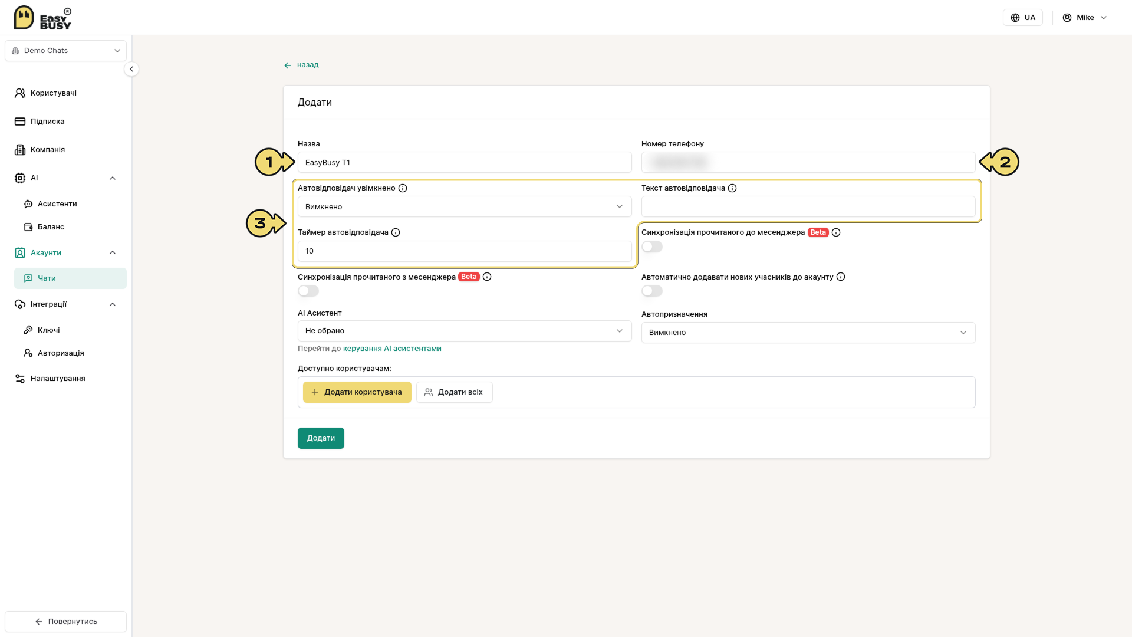
Task: Click the info icon beside Таймер автовідповідача
Action: click(x=396, y=232)
